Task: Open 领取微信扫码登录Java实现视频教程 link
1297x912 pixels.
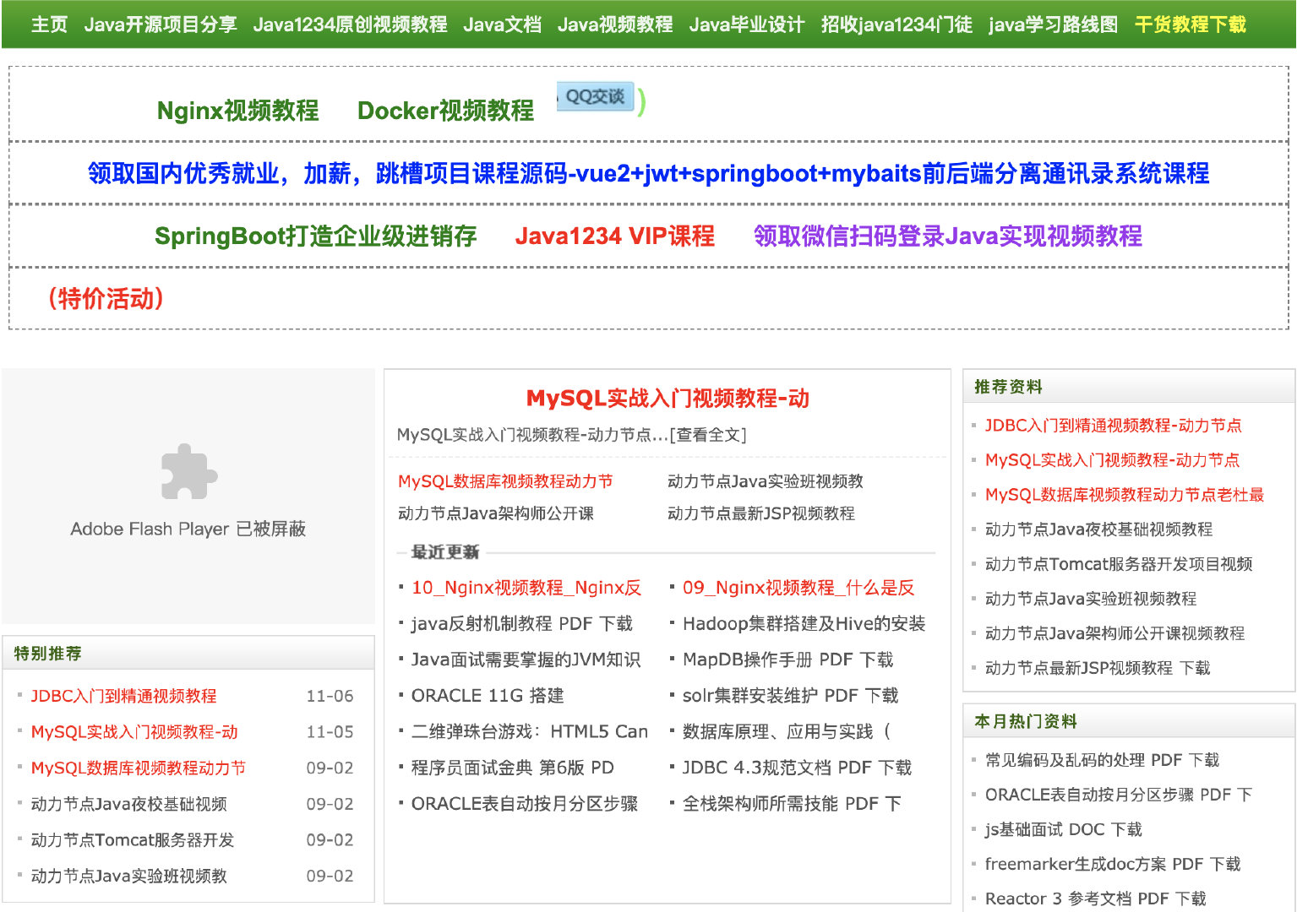Action: coord(947,236)
